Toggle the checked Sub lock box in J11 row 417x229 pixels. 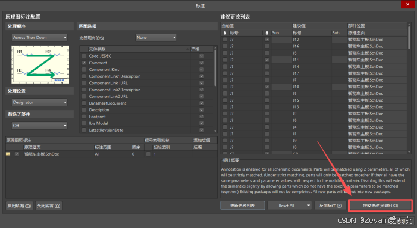[267, 60]
